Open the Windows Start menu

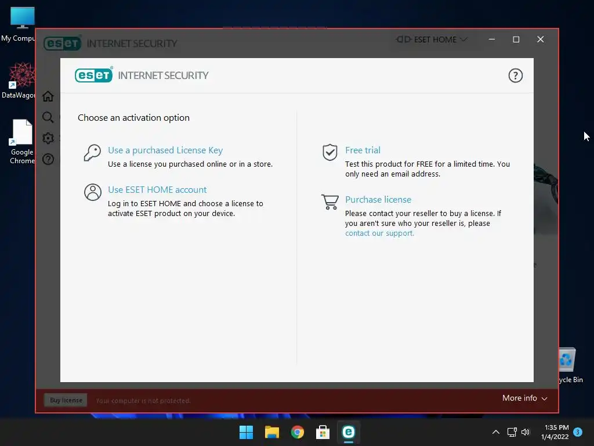(x=246, y=432)
